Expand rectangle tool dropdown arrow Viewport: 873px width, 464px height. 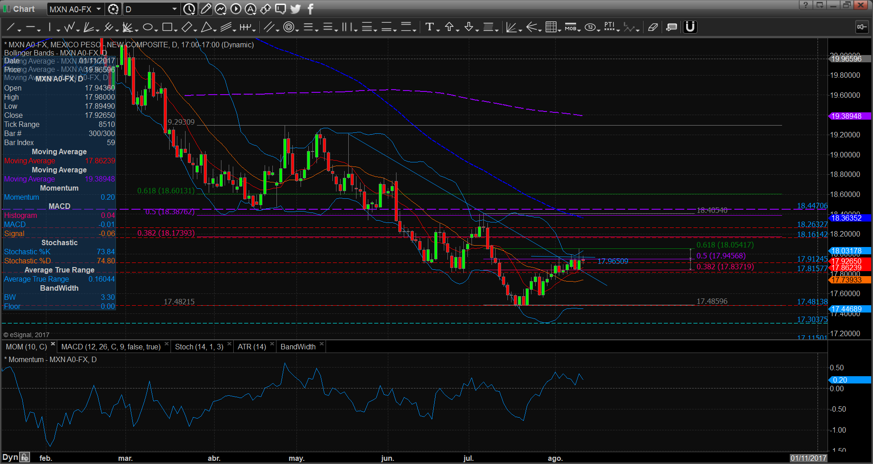pyautogui.click(x=176, y=30)
